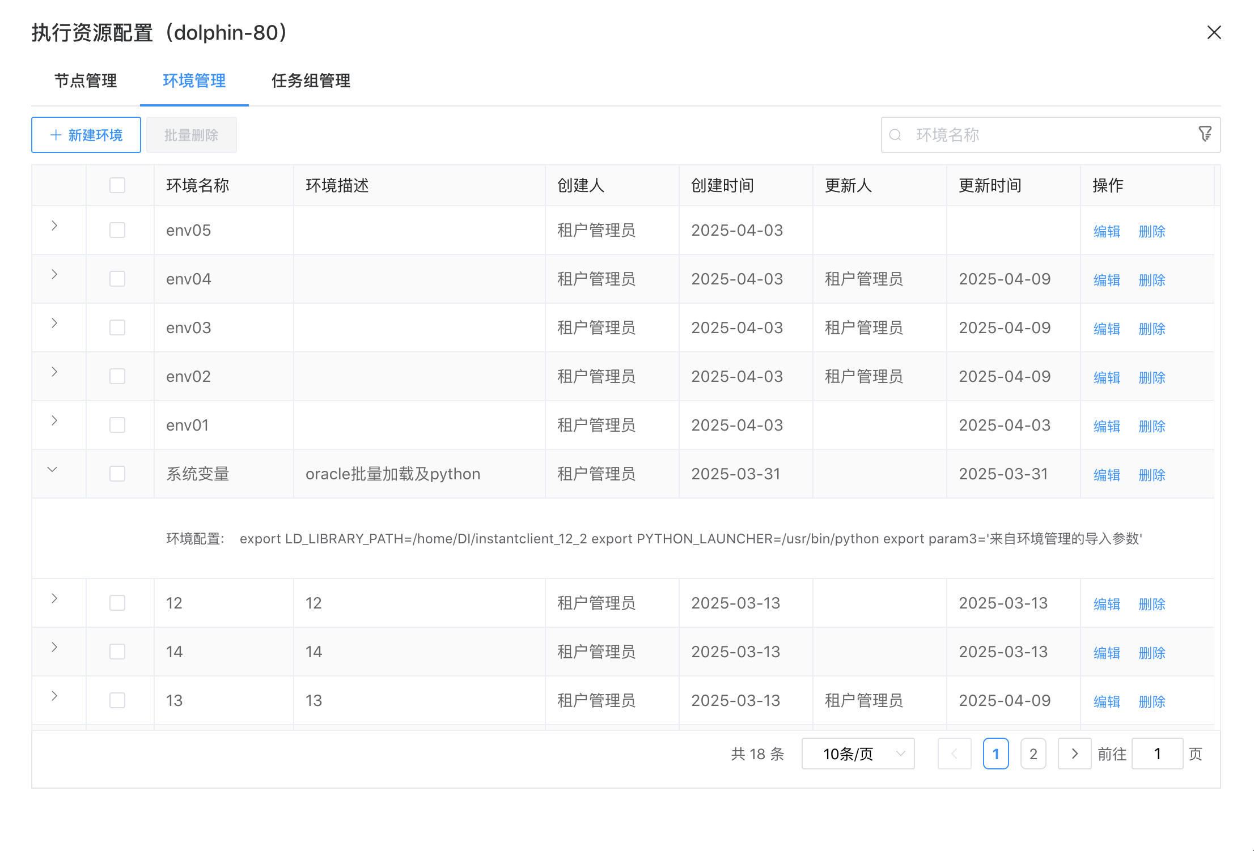
Task: Go to the next page using arrow icon
Action: click(x=1074, y=754)
